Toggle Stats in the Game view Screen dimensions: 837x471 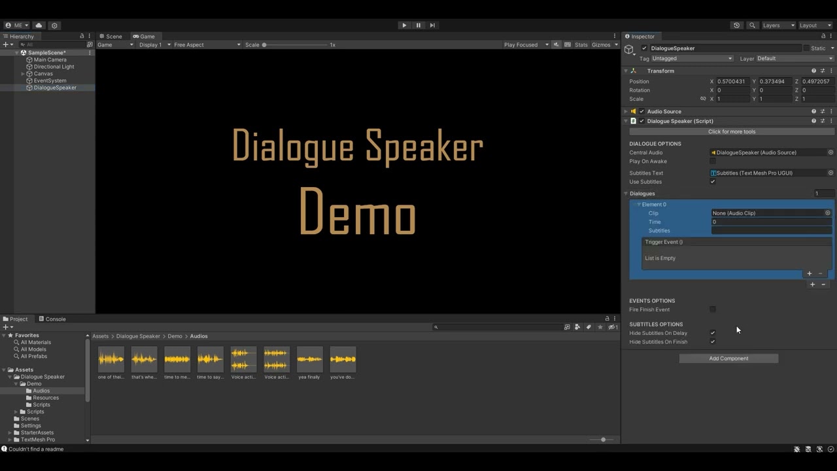point(581,45)
